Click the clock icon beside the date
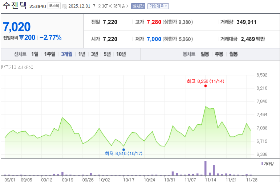The width and height of the screenshot is (280, 182). [x=65, y=7]
